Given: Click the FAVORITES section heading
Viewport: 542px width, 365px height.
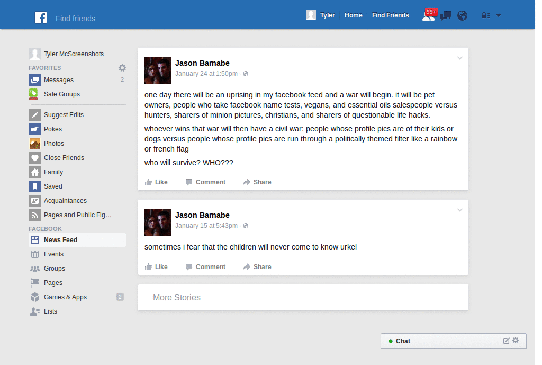Looking at the screenshot, I should [x=45, y=68].
